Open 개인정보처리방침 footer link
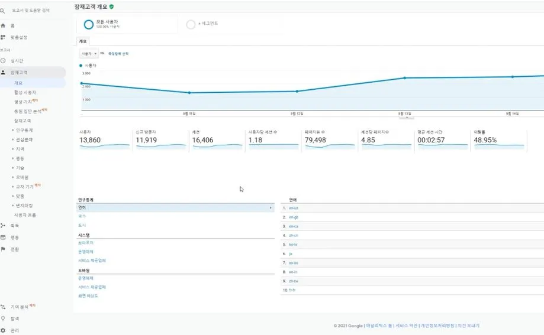The image size is (544, 335). (x=437, y=326)
